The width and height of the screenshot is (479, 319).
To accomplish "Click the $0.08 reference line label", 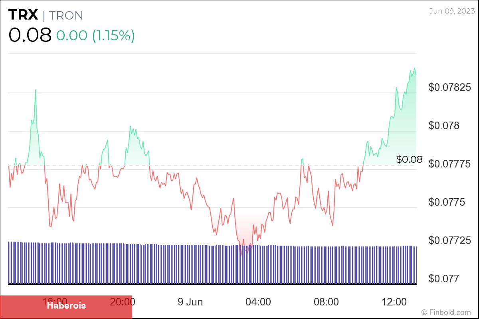I will tap(409, 159).
